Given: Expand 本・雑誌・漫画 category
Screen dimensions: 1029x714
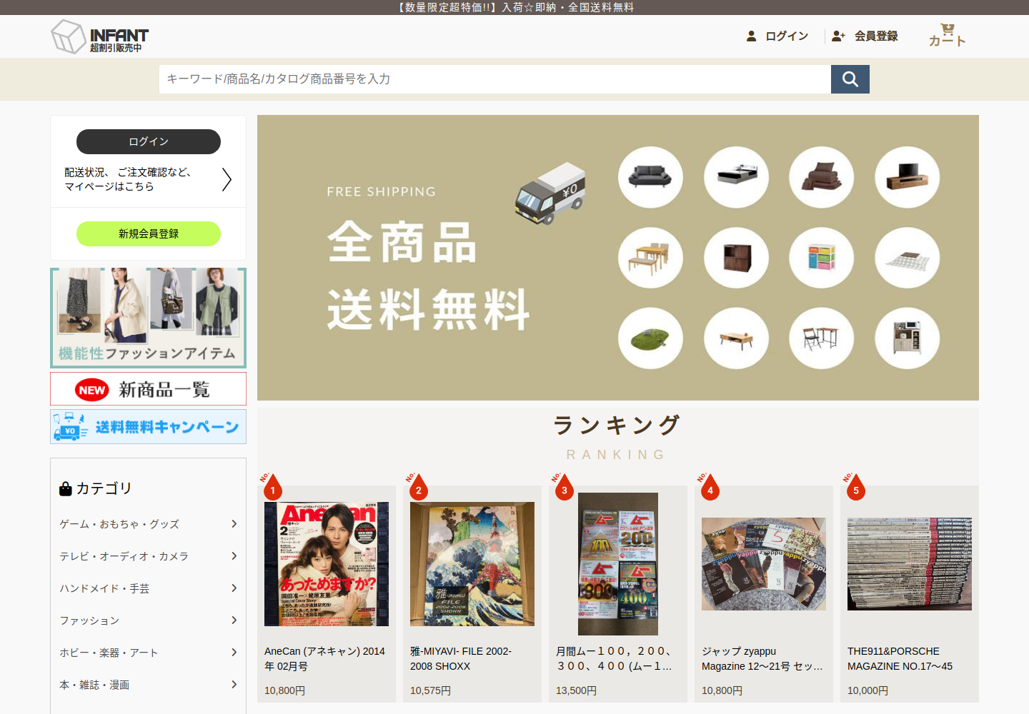Looking at the screenshot, I should click(x=149, y=685).
